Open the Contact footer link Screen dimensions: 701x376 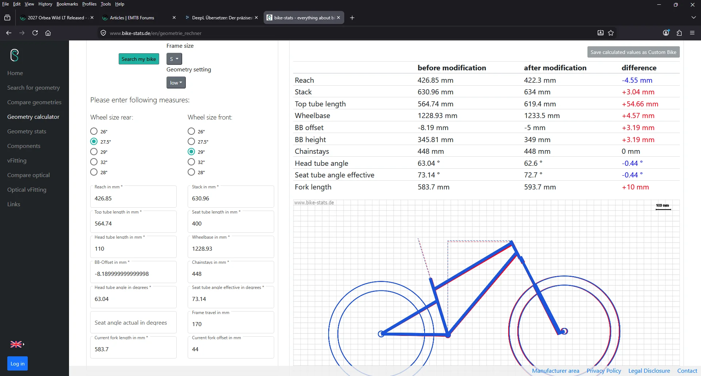tap(687, 371)
